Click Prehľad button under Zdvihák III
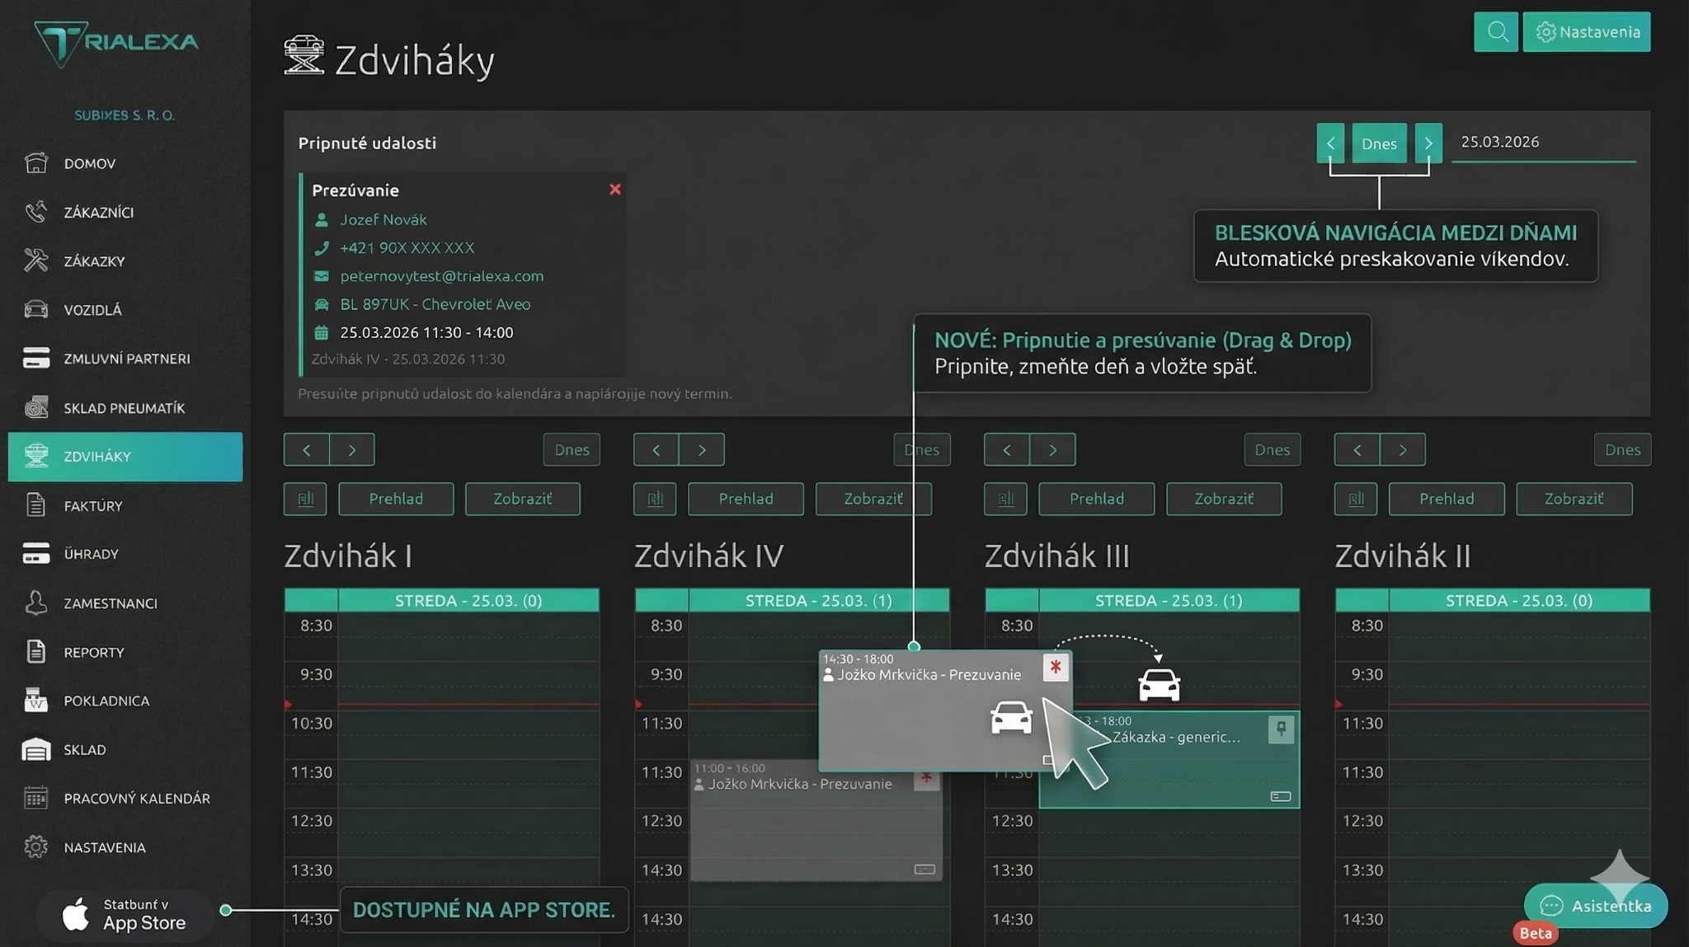This screenshot has height=947, width=1689. (1096, 499)
